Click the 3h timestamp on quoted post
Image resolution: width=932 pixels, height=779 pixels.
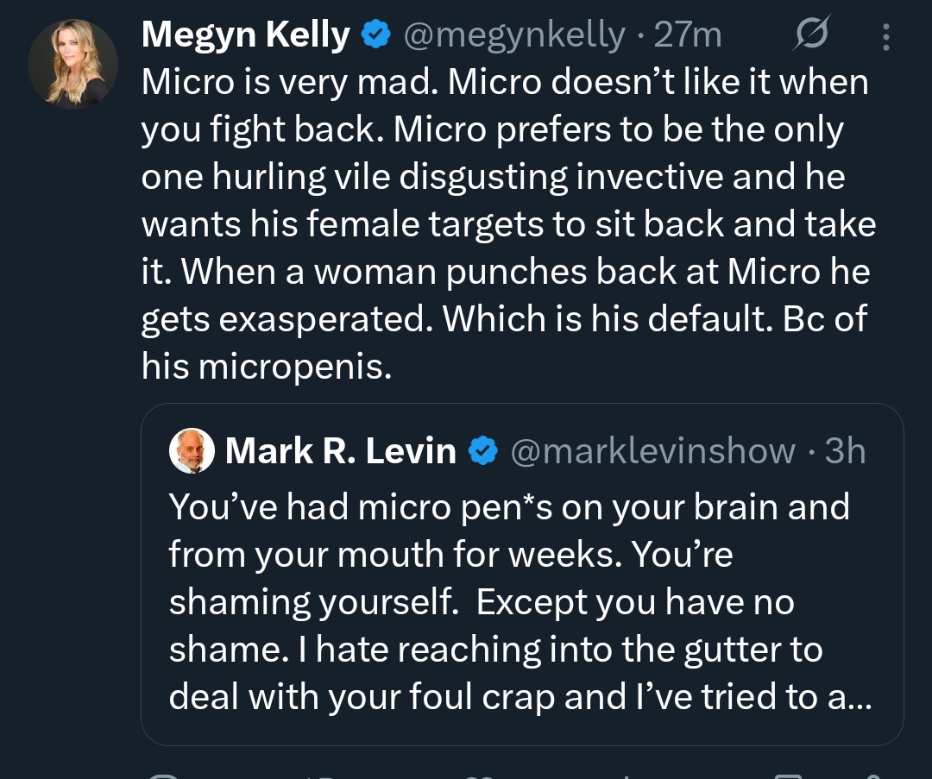pos(845,451)
